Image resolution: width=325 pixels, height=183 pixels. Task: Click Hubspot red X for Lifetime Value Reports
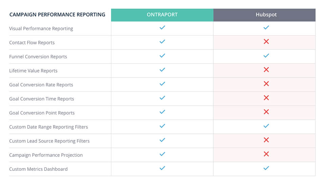[266, 70]
